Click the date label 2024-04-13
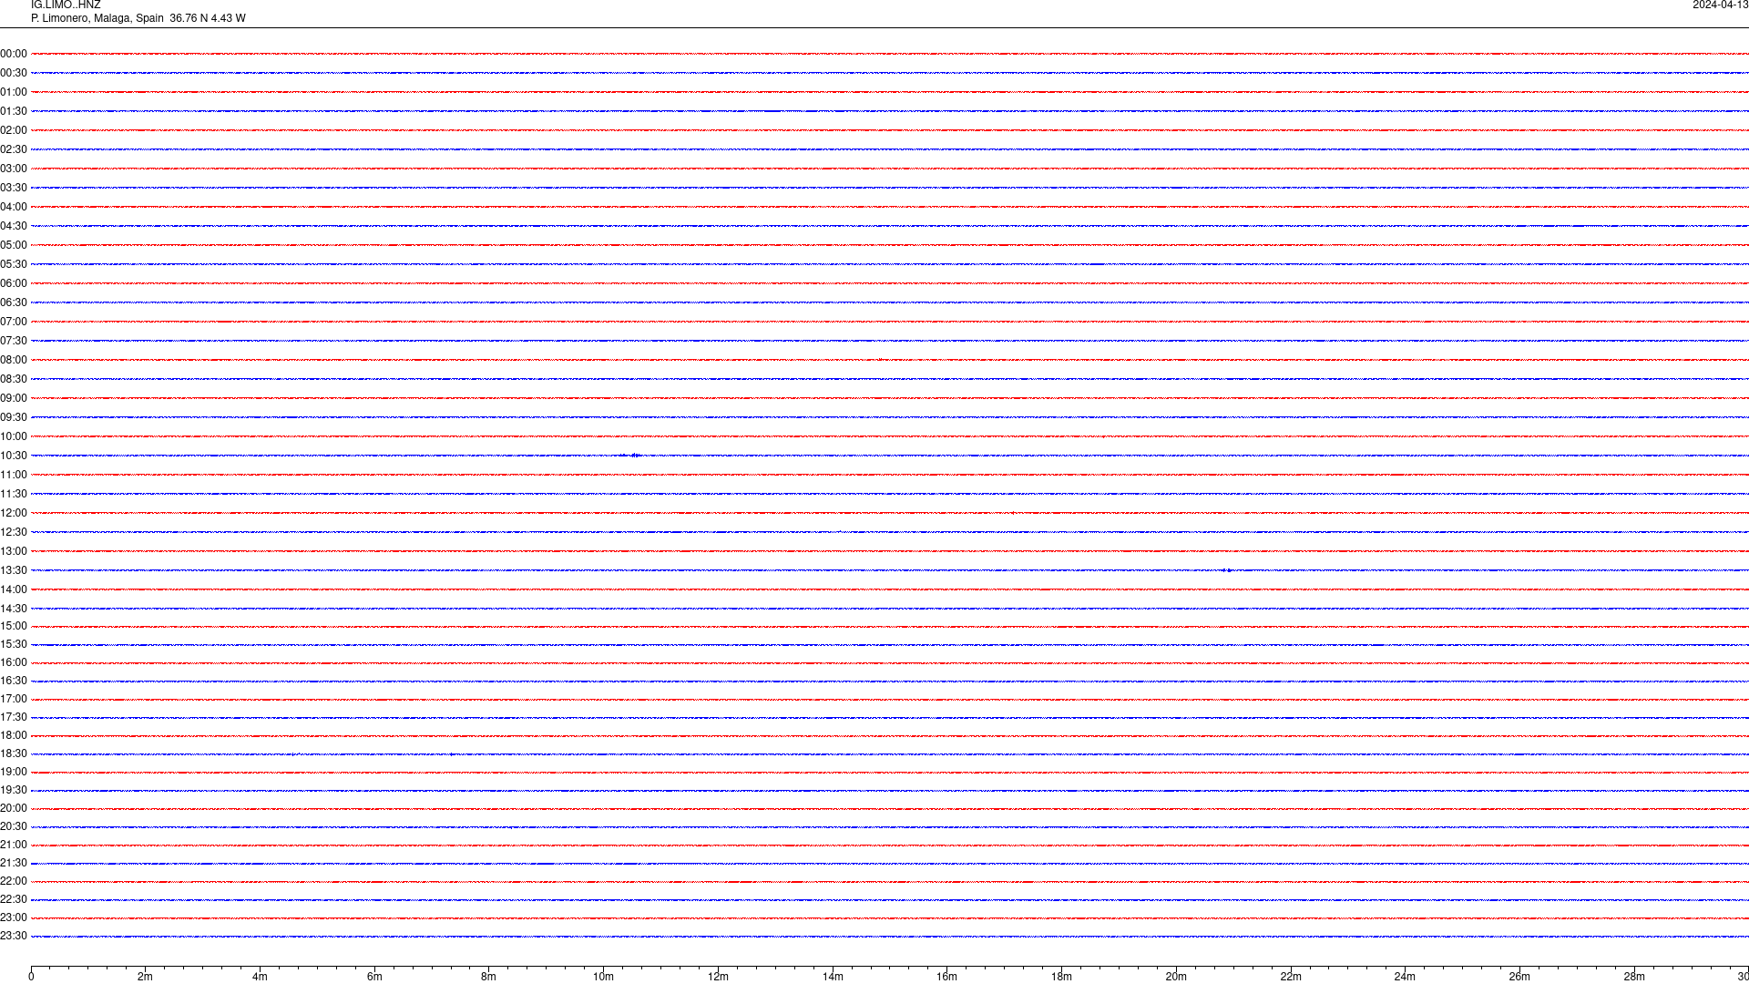Image resolution: width=1749 pixels, height=984 pixels. coord(1720,5)
